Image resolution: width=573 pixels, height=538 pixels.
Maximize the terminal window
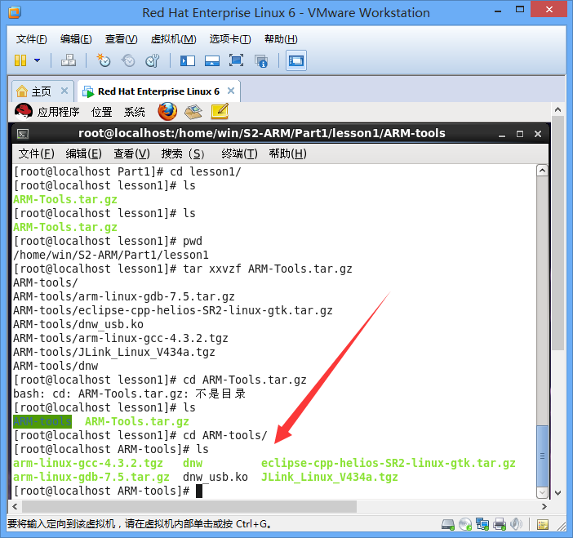pos(520,134)
